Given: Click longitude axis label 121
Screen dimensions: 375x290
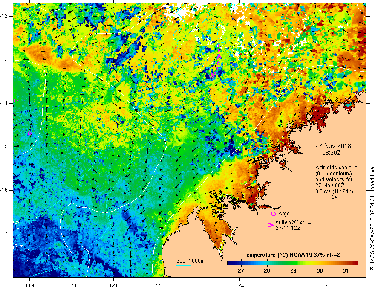Looking at the screenshot, I should click(x=113, y=285).
